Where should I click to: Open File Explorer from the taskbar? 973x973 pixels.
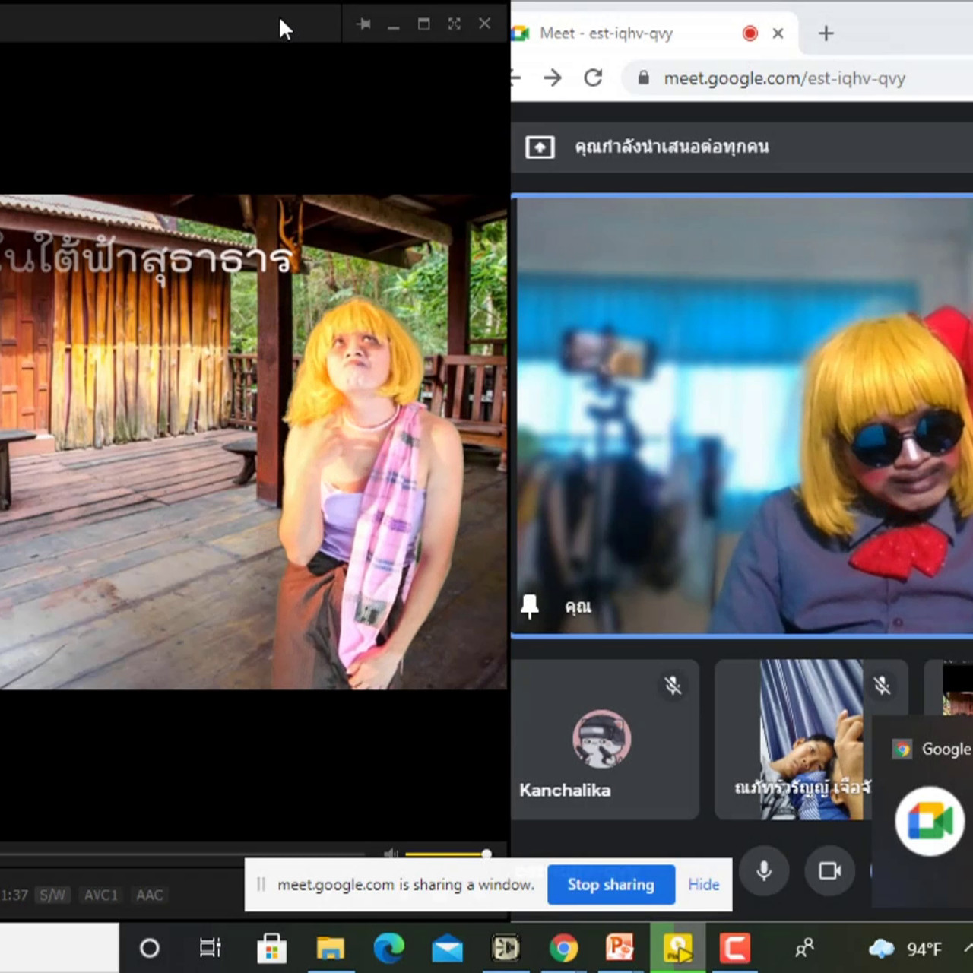pos(330,948)
